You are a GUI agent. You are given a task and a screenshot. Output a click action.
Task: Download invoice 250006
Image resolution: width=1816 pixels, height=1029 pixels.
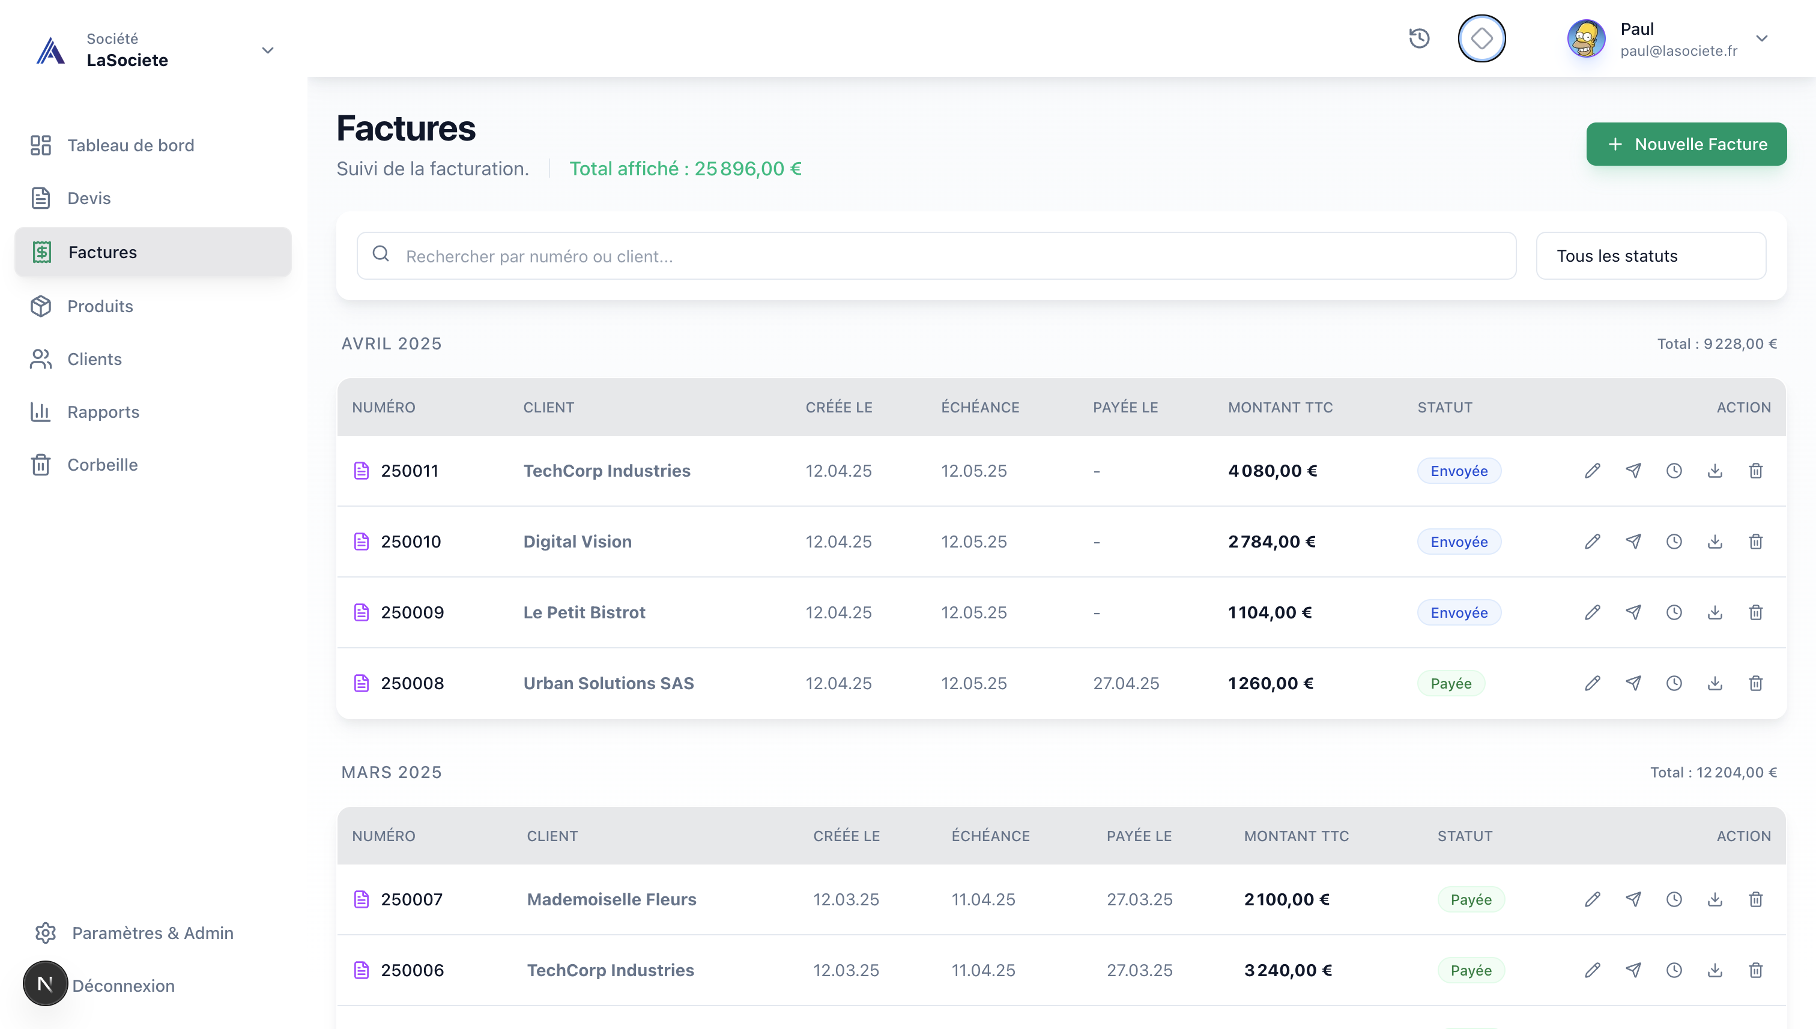coord(1715,970)
